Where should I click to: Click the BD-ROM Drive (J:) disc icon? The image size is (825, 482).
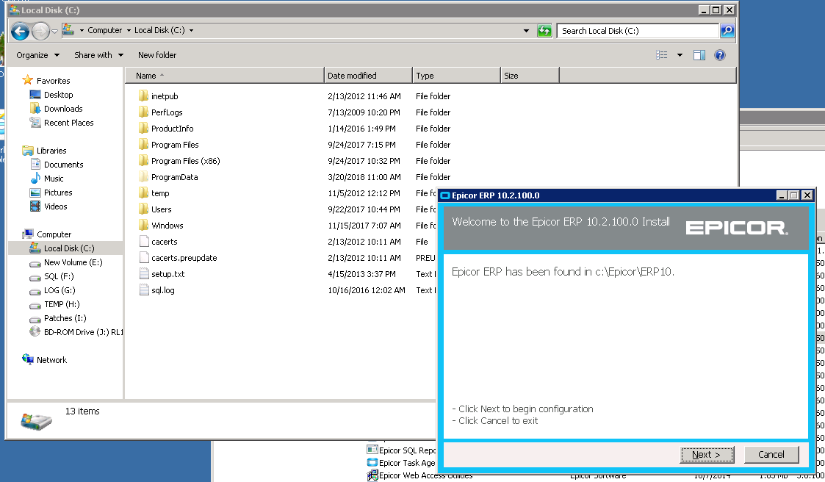tap(35, 331)
